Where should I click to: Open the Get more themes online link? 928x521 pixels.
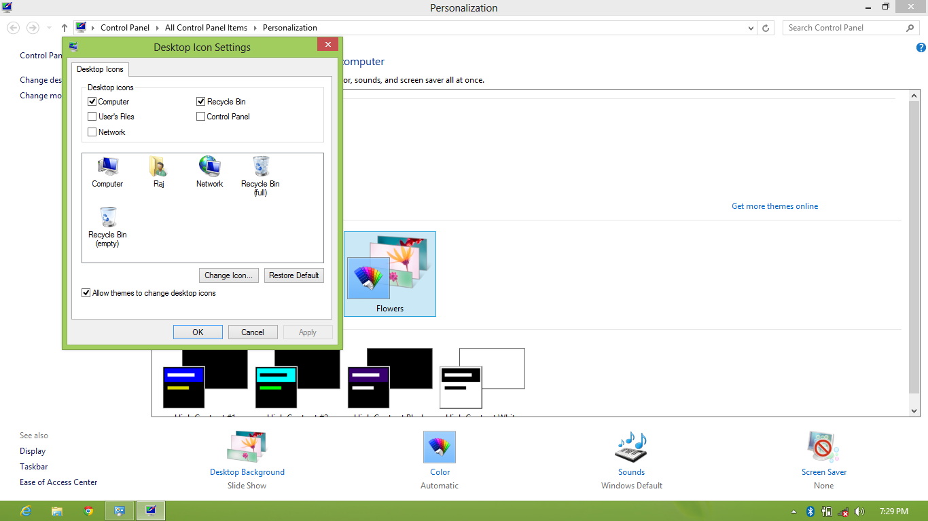tap(775, 206)
